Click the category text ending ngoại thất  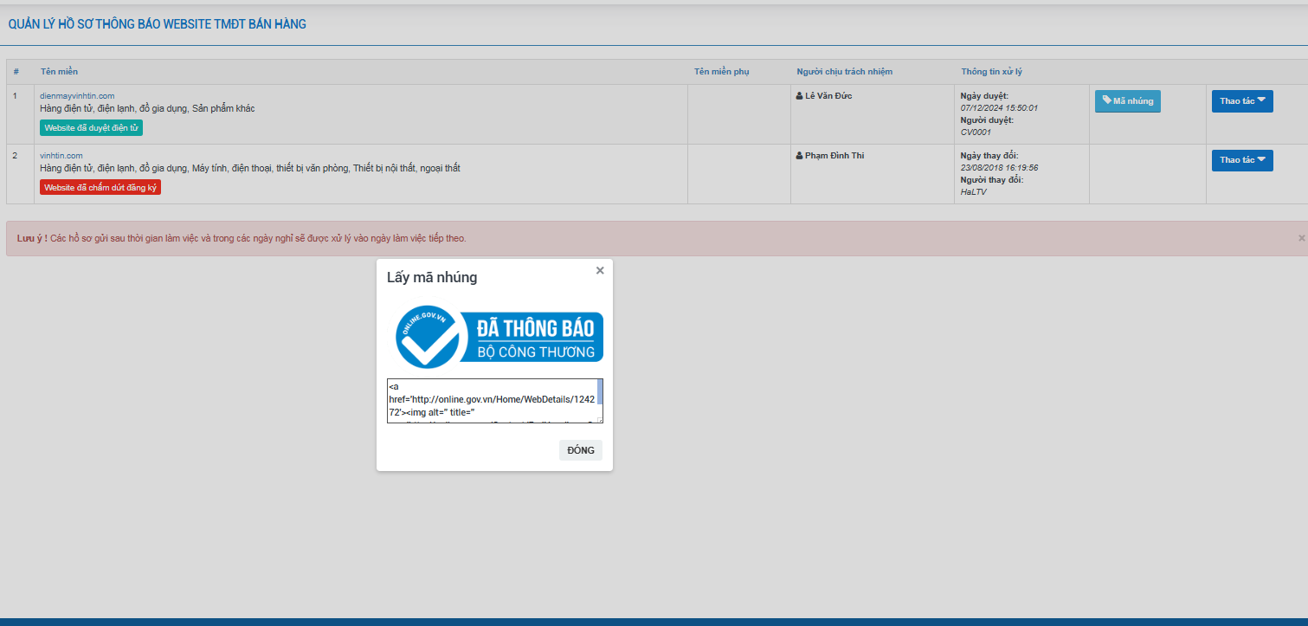(x=250, y=168)
